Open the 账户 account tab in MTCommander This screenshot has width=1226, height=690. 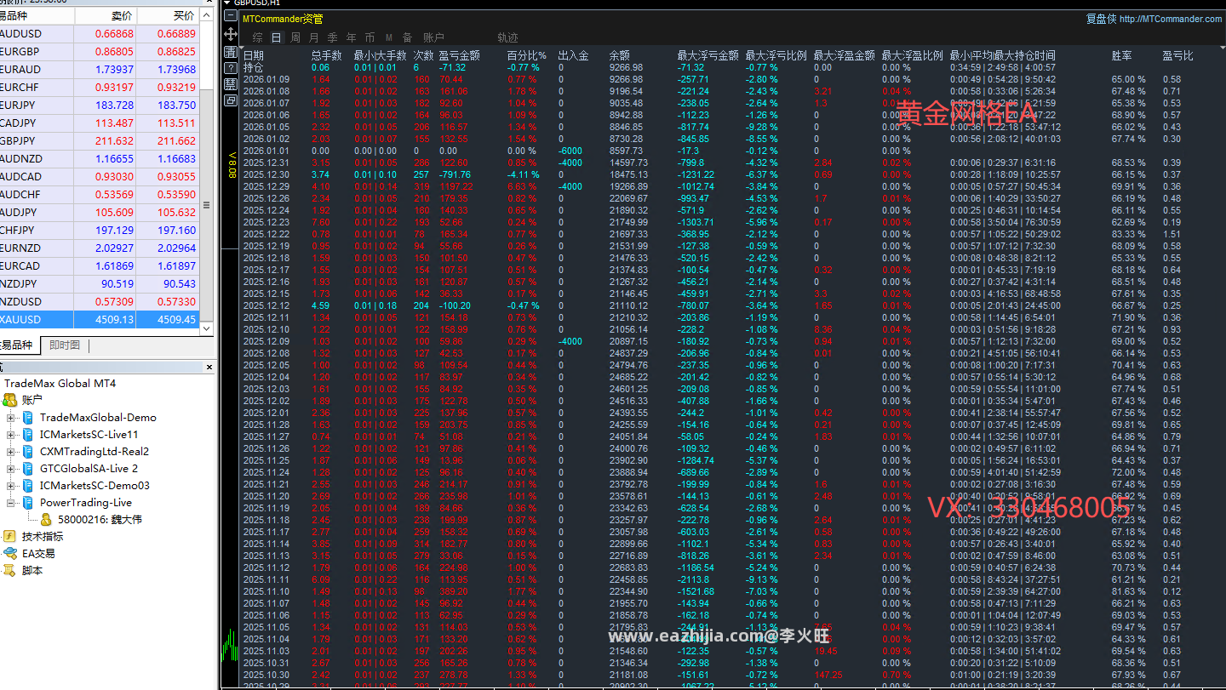[433, 37]
